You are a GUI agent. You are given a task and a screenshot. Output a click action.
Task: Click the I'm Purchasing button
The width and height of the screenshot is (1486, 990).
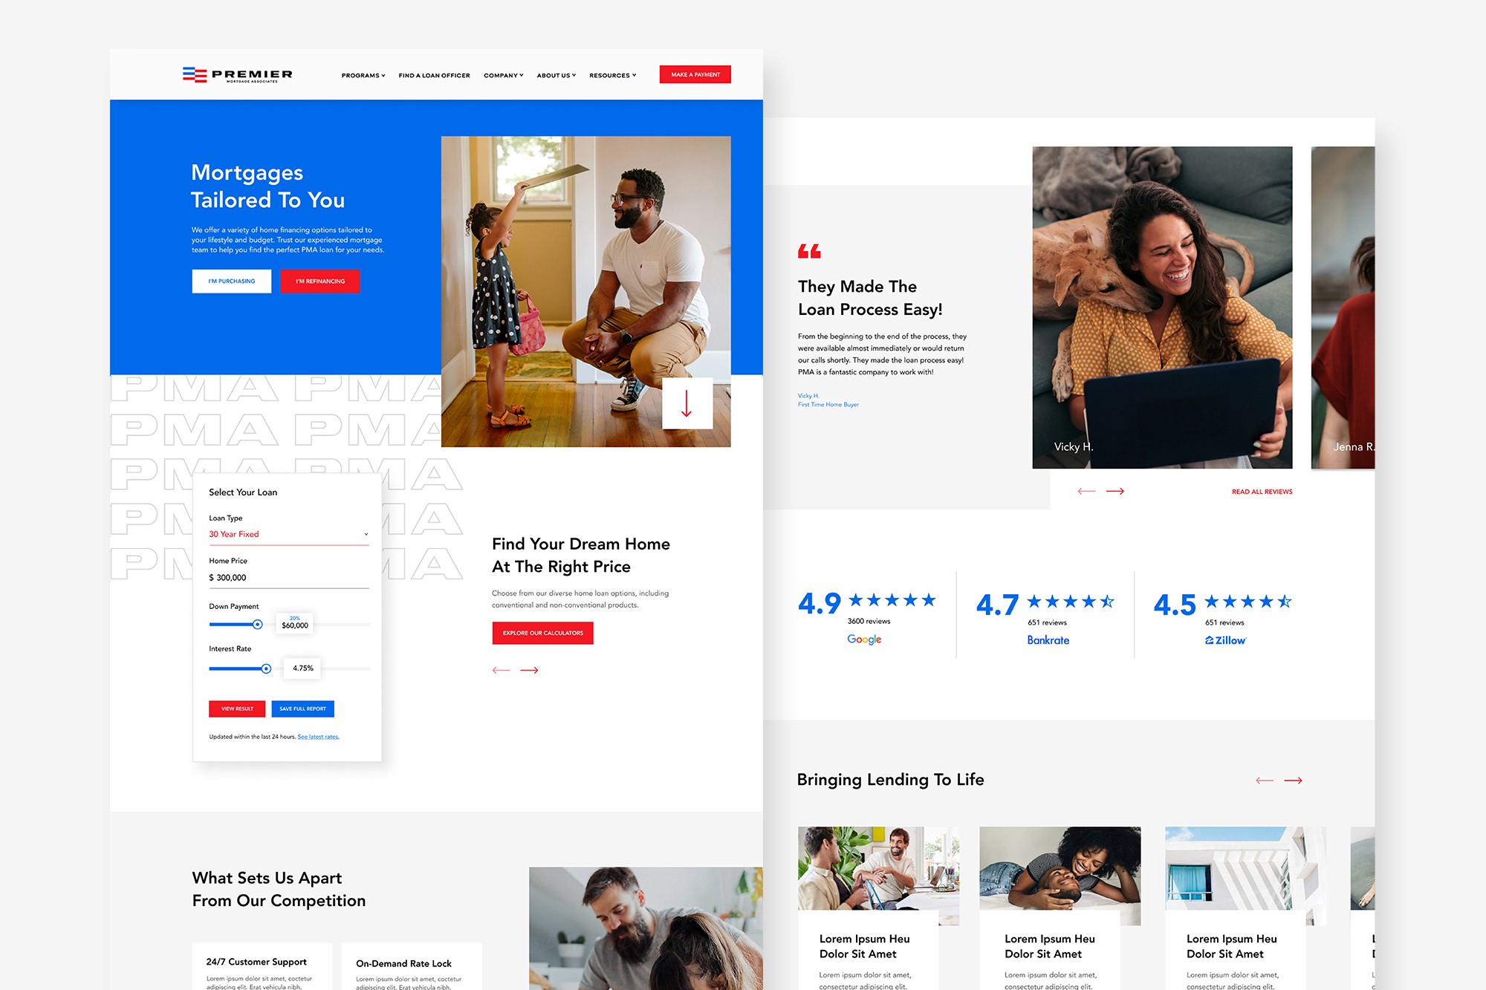231,281
